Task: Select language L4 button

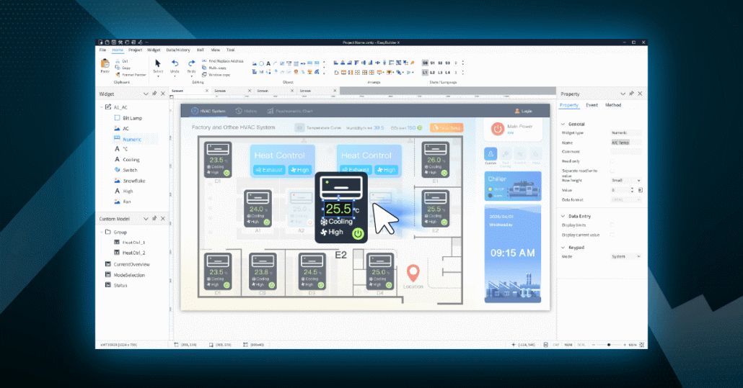Action: [x=448, y=72]
